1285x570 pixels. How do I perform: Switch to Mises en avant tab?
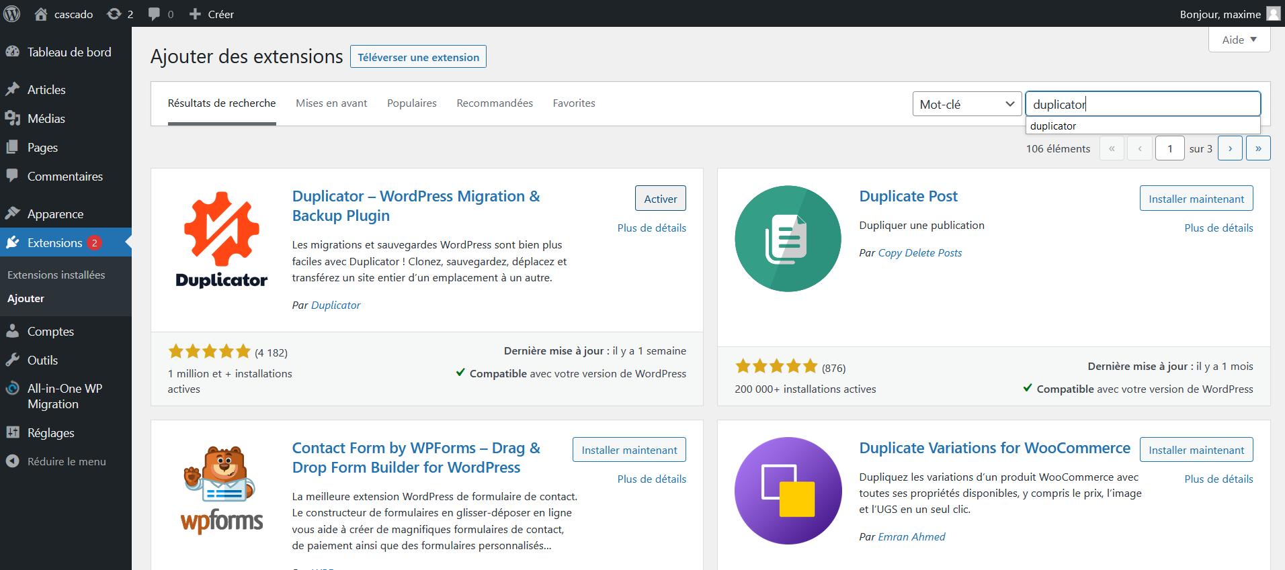point(331,103)
